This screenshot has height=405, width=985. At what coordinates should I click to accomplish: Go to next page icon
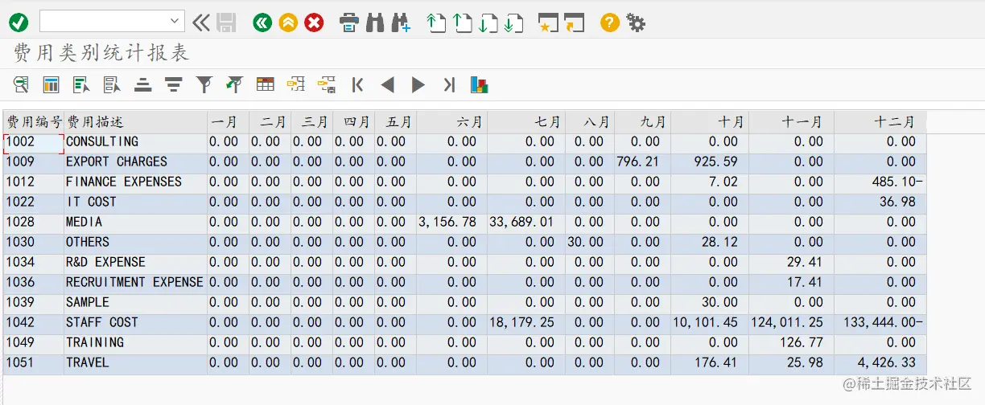tap(488, 22)
